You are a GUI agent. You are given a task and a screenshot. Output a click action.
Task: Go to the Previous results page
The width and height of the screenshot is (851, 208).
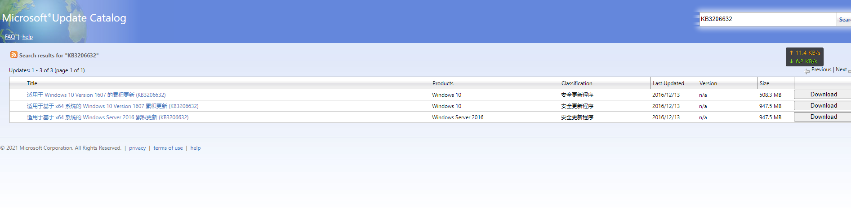tap(821, 69)
